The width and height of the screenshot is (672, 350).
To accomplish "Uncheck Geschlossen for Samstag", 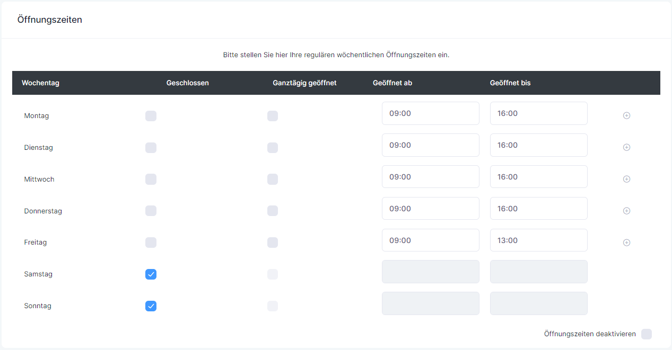I will (151, 274).
